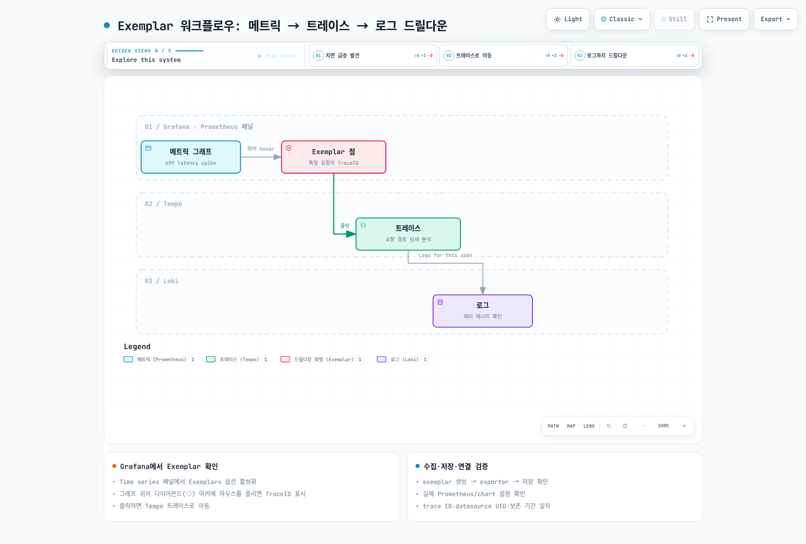Click the Play story button
This screenshot has height=544, width=806.
click(277, 56)
